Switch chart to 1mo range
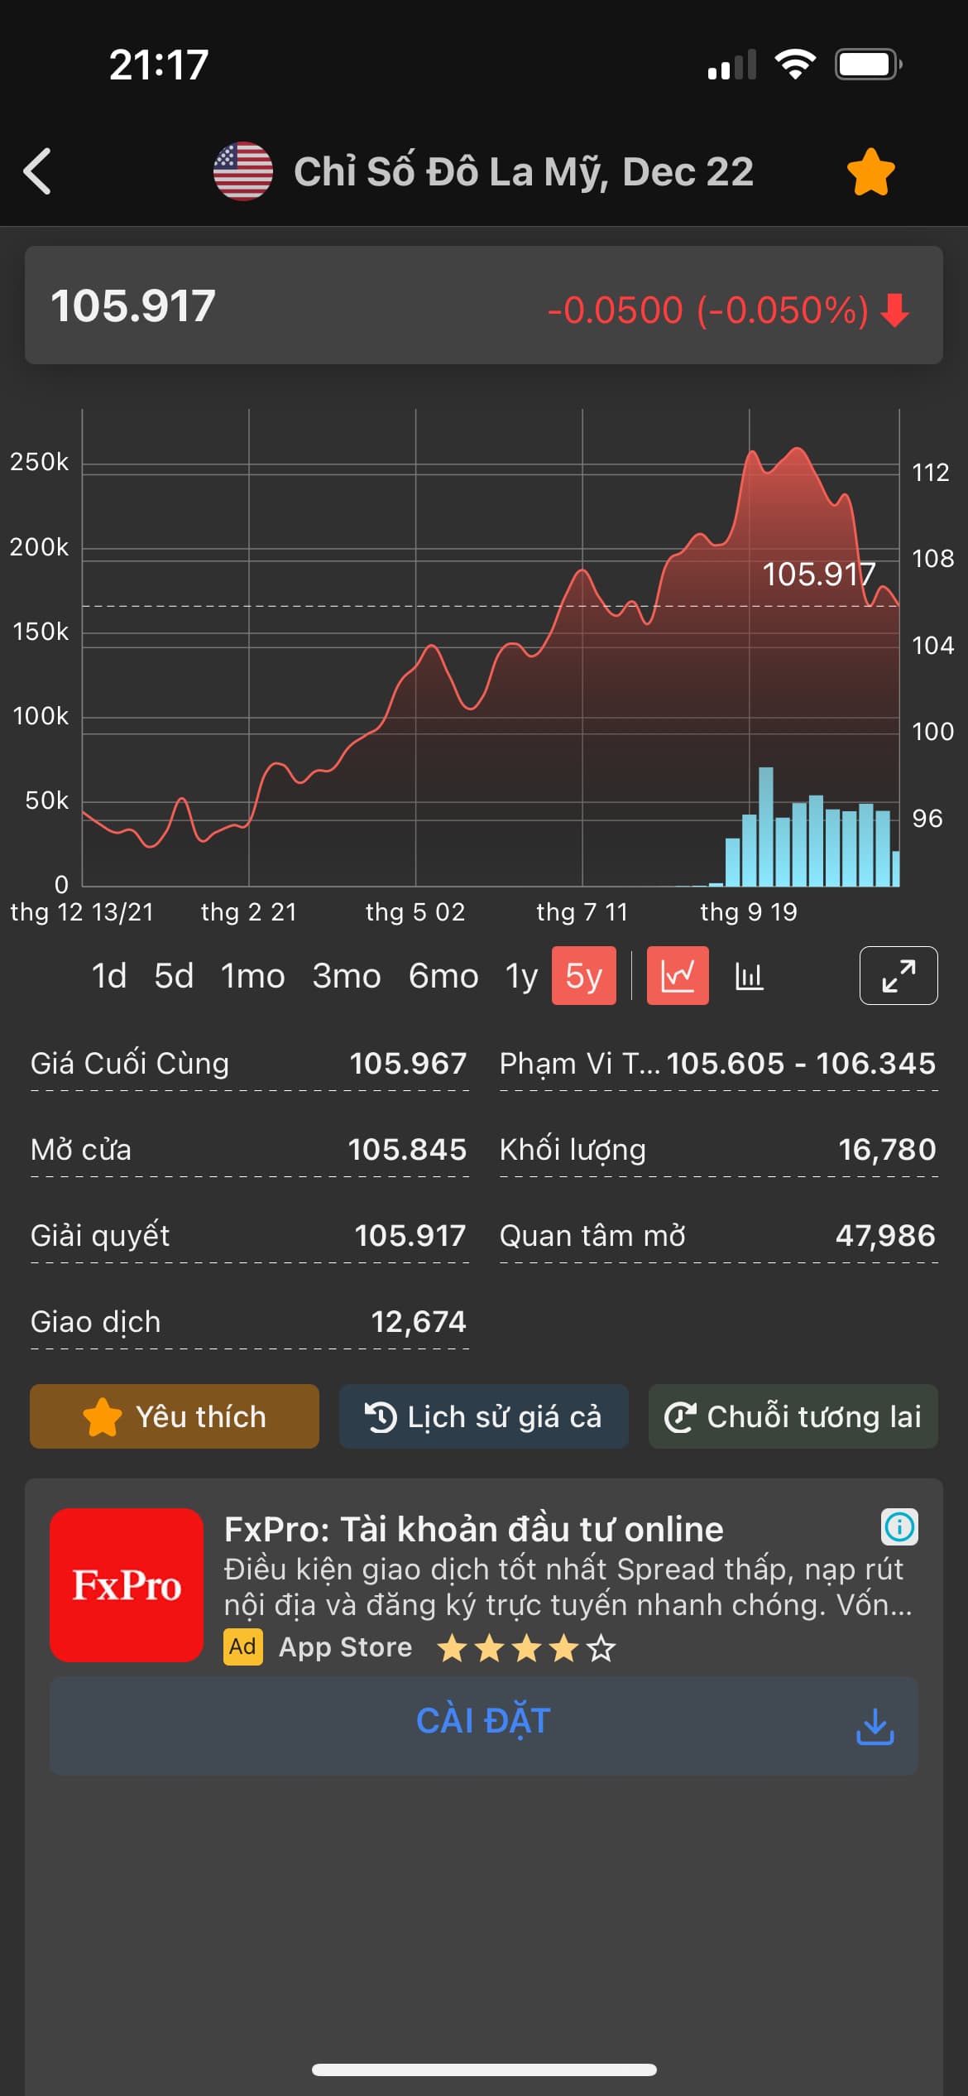 [x=252, y=976]
